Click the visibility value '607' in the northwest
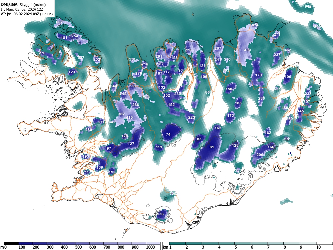The image size is (333, 250). [59, 22]
